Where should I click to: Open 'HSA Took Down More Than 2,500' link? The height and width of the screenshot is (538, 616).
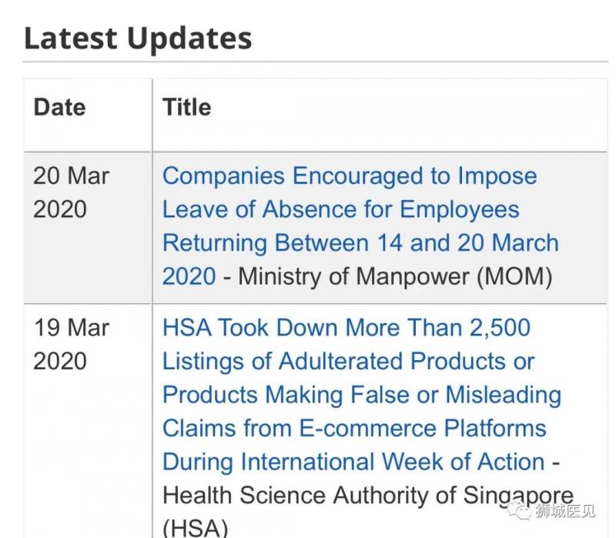tap(346, 327)
